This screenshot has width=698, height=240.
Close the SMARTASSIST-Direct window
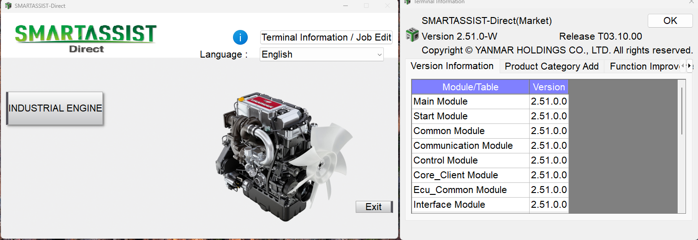(x=388, y=6)
